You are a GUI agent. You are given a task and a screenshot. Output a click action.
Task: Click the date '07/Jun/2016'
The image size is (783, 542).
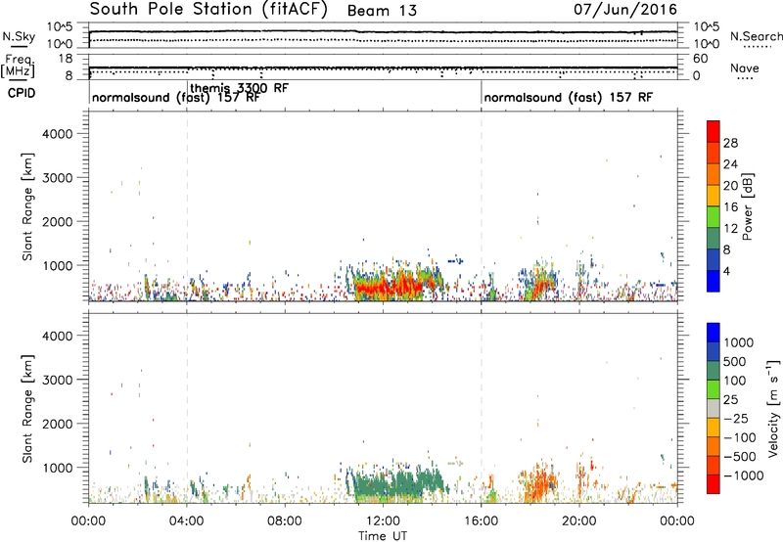(625, 10)
